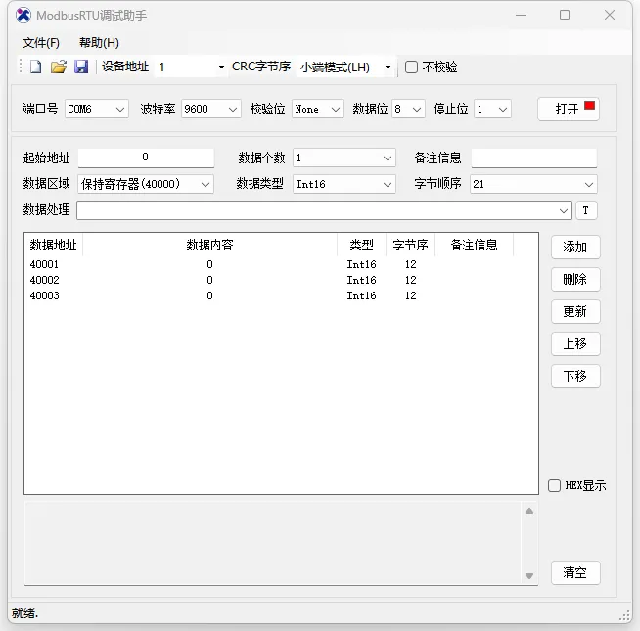
Task: Click the 上移 button
Action: pos(575,343)
